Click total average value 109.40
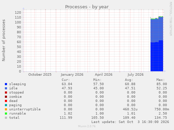174x130 pixels. click(x=129, y=118)
